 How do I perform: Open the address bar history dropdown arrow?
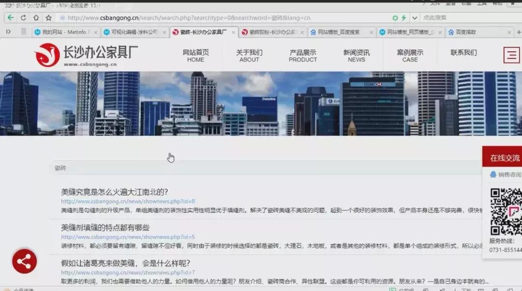[415, 17]
